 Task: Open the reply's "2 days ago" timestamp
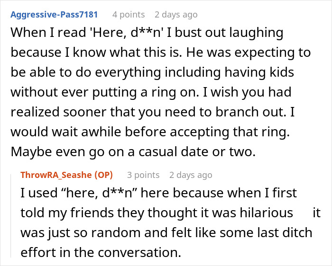[x=191, y=175]
